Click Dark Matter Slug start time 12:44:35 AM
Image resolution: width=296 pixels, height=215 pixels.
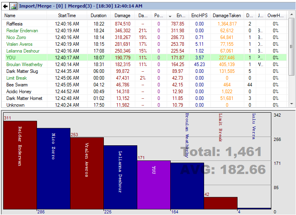point(67,71)
